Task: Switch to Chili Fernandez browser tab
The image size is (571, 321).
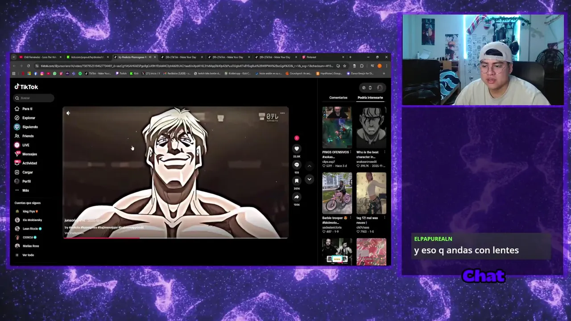Action: pyautogui.click(x=40, y=57)
